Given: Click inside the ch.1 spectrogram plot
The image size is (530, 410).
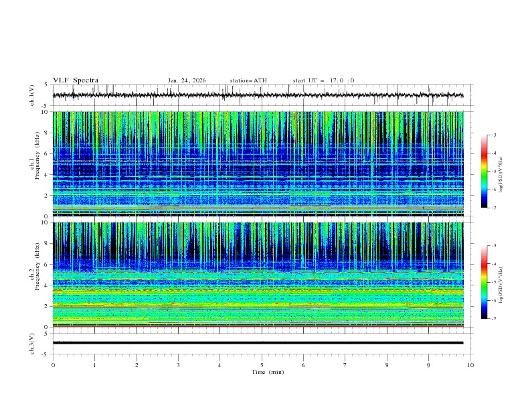Looking at the screenshot, I should click(x=261, y=163).
